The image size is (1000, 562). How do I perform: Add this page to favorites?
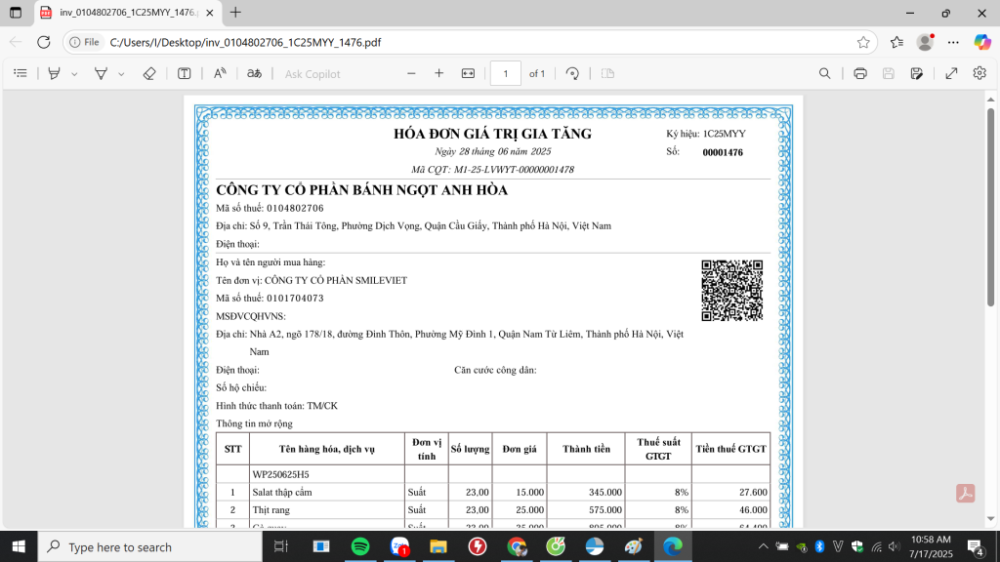click(x=863, y=42)
